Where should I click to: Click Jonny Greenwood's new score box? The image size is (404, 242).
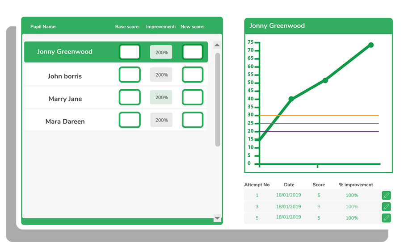click(x=193, y=52)
